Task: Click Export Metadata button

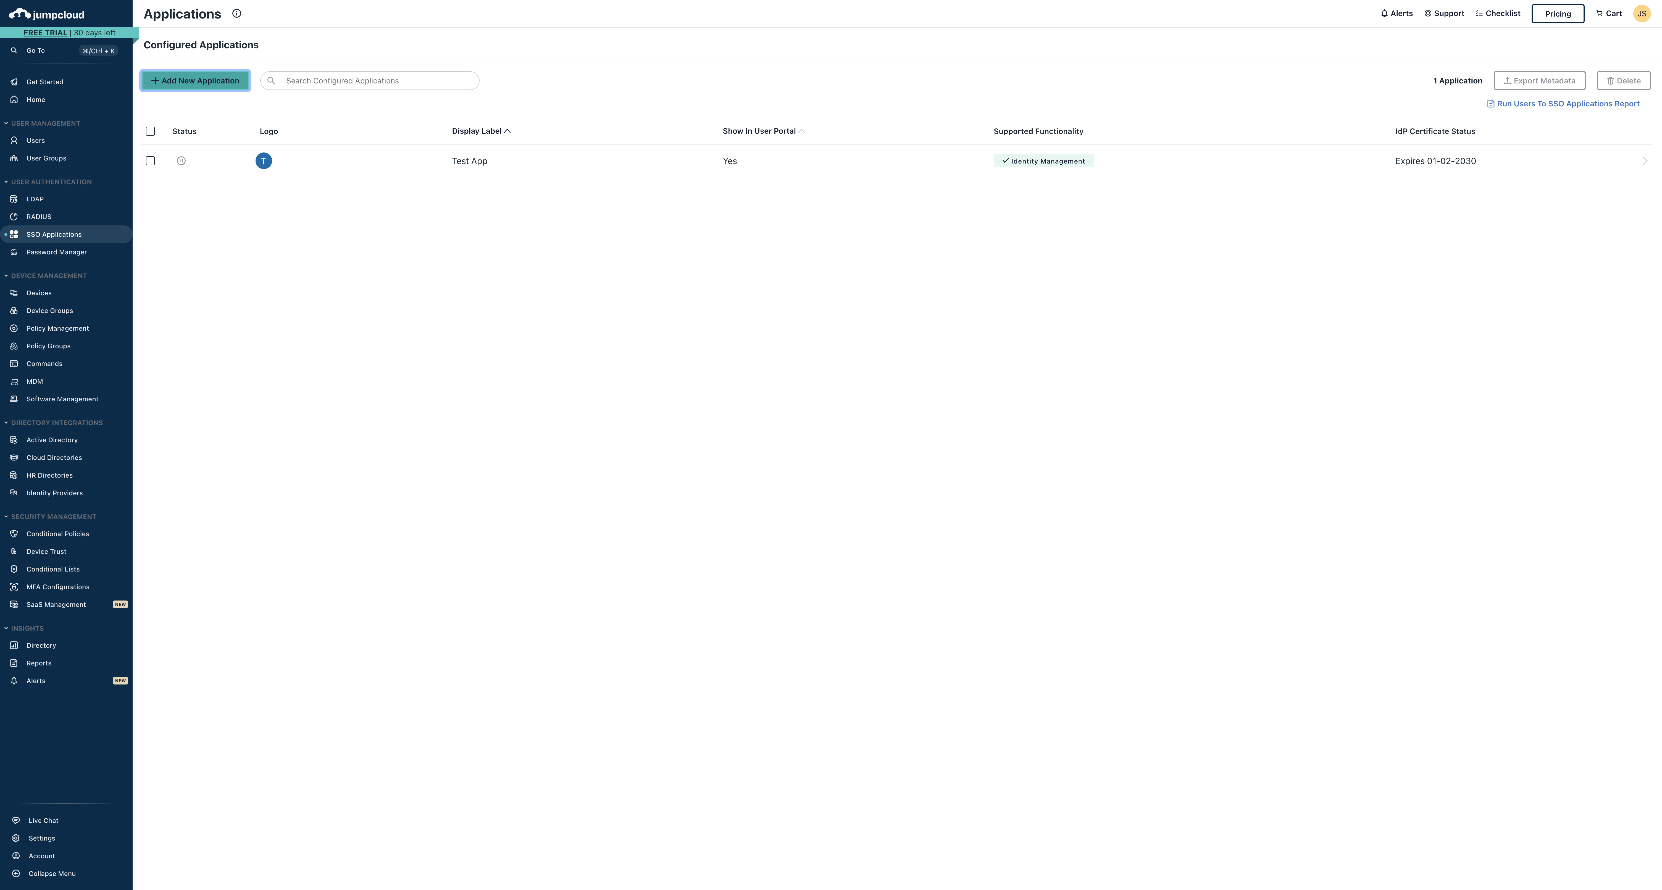Action: (x=1539, y=81)
